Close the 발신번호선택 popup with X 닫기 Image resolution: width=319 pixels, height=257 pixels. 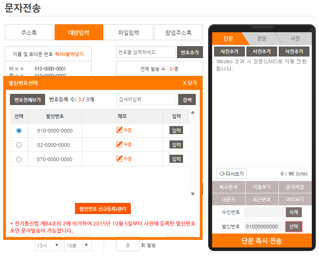click(x=190, y=83)
